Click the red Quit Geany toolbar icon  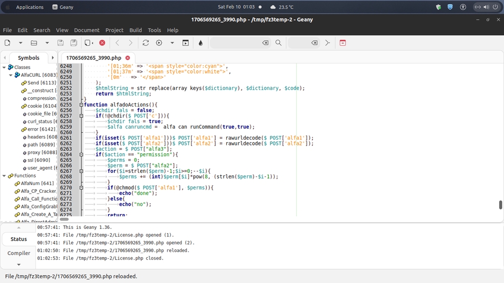click(x=343, y=43)
